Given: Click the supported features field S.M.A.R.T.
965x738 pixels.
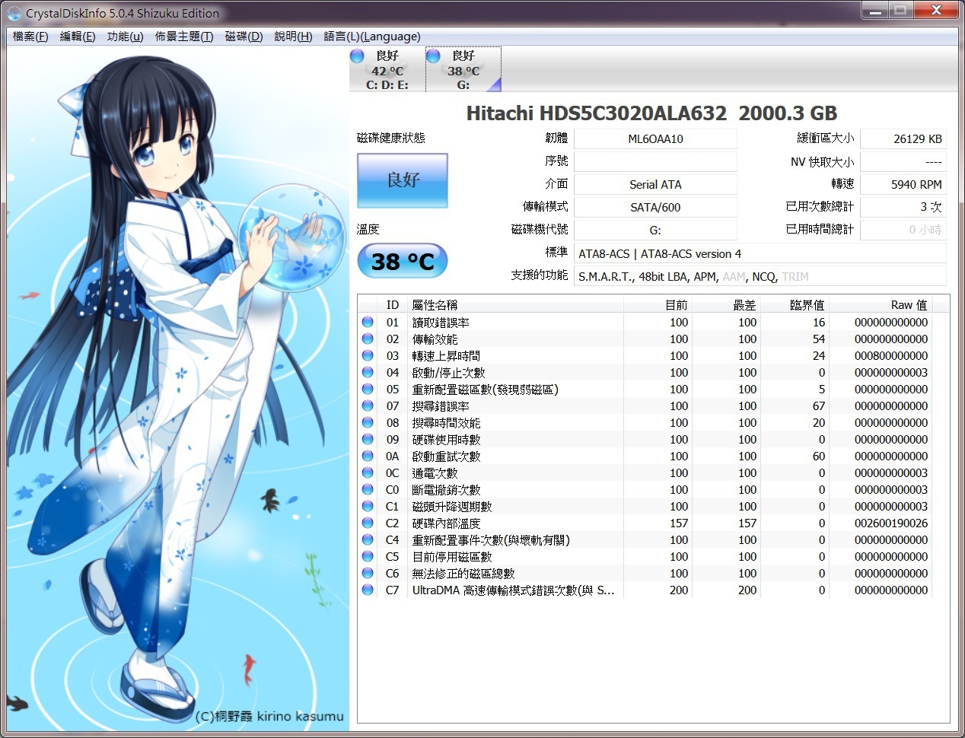Looking at the screenshot, I should pos(760,276).
